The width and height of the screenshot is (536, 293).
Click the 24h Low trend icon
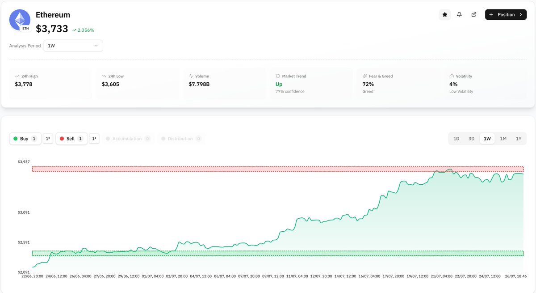tap(104, 76)
